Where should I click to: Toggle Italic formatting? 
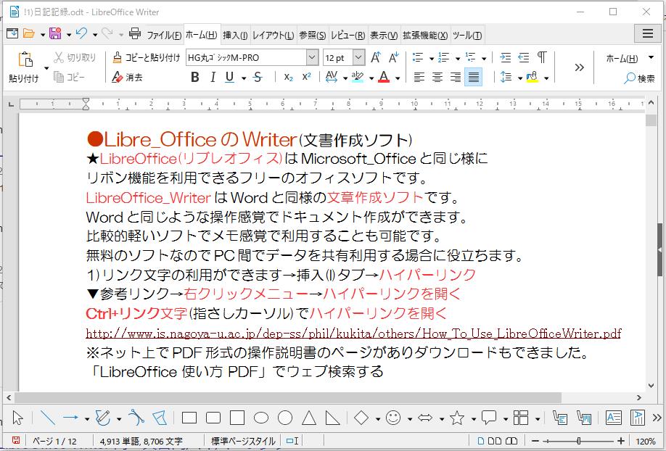tap(213, 77)
